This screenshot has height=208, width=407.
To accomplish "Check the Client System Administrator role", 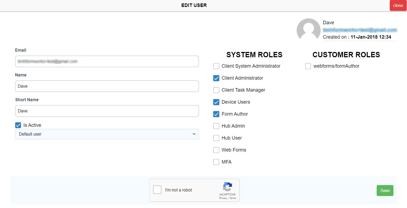I will 216,66.
